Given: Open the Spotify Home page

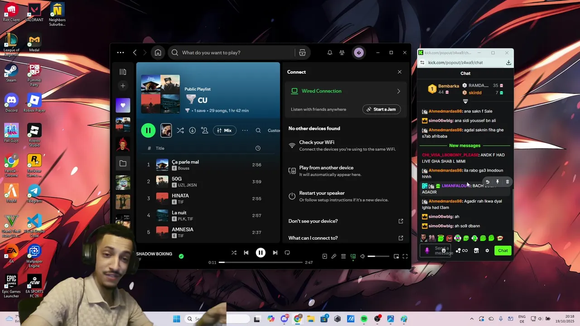Looking at the screenshot, I should pos(158,53).
